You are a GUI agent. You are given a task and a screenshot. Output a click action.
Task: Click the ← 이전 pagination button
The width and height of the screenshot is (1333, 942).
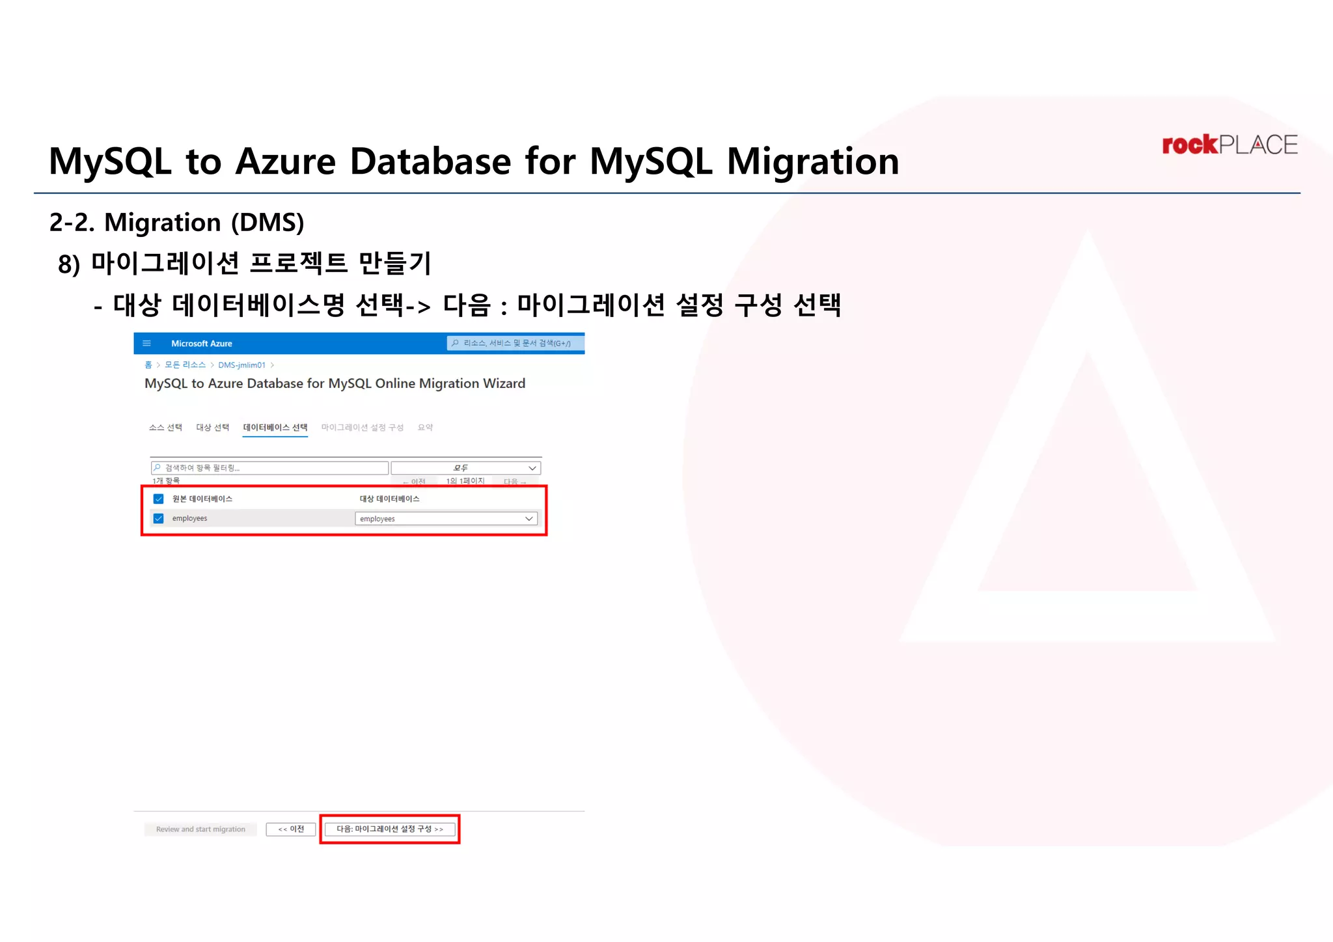[414, 481]
